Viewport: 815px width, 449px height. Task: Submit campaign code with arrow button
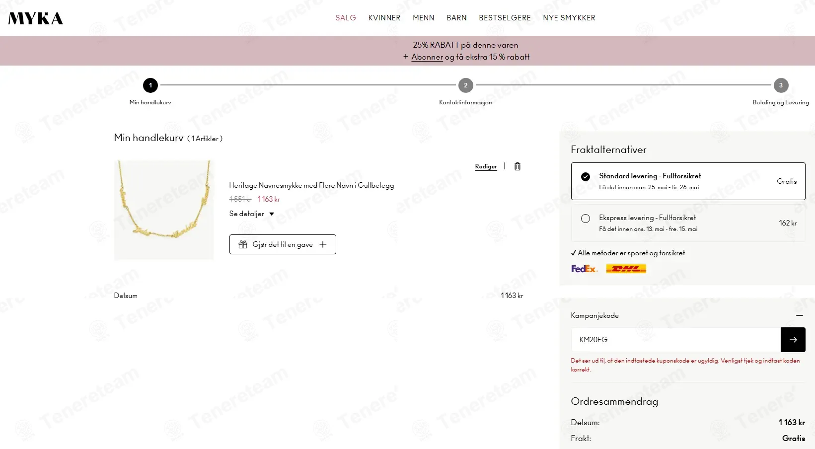tap(793, 340)
